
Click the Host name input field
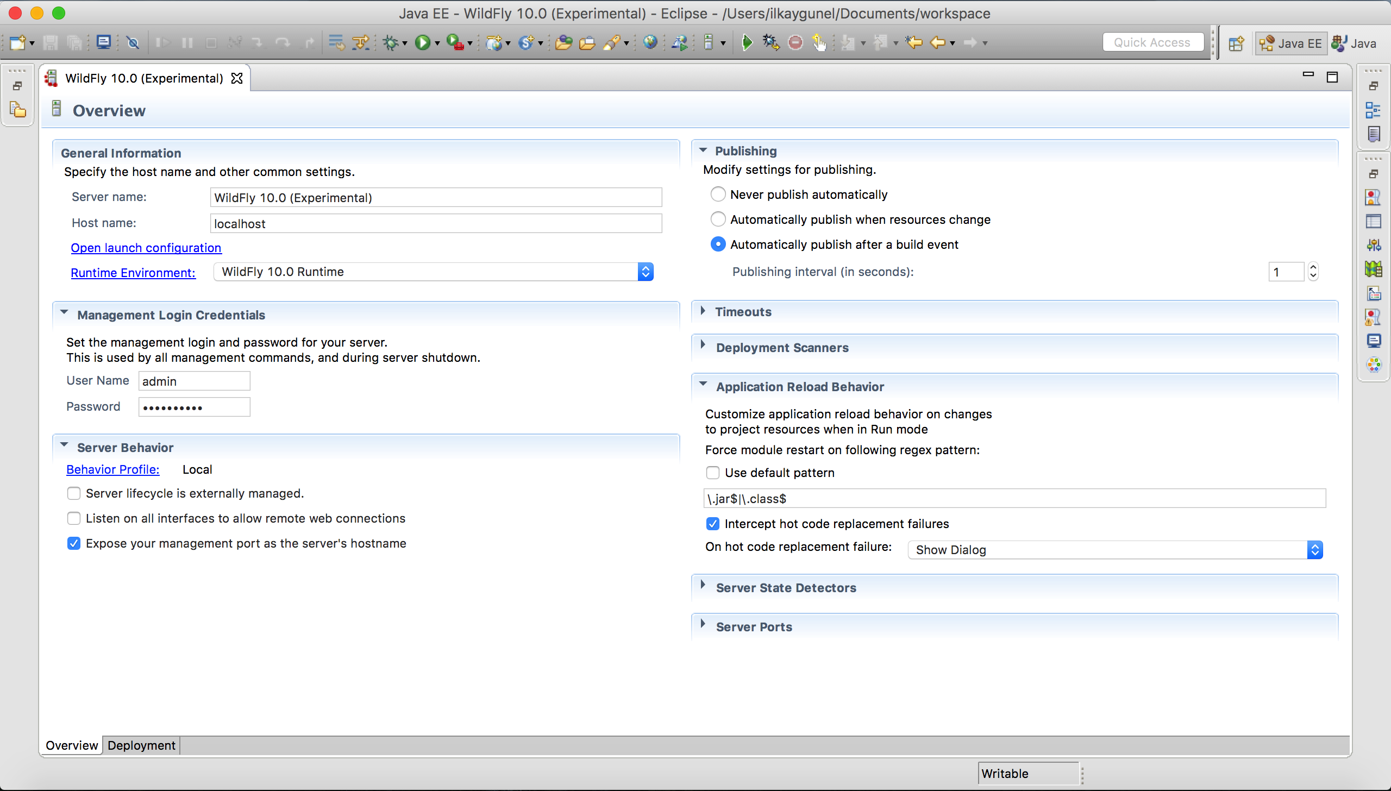[436, 223]
